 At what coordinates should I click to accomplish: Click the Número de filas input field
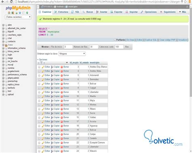[x=94, y=47]
